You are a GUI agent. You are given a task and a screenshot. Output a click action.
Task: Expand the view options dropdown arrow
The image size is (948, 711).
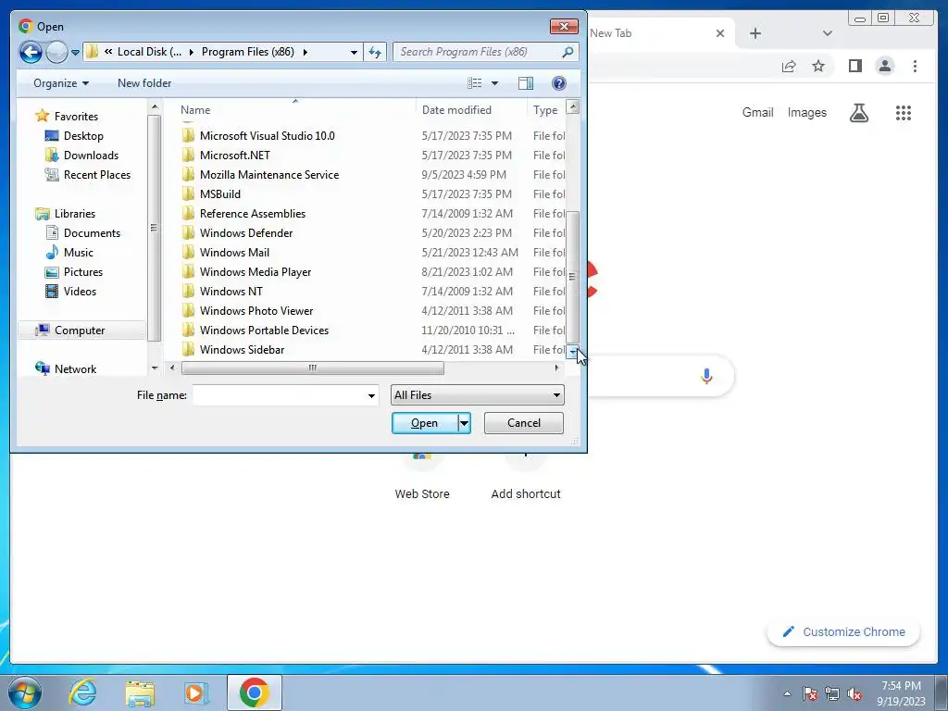(x=494, y=83)
